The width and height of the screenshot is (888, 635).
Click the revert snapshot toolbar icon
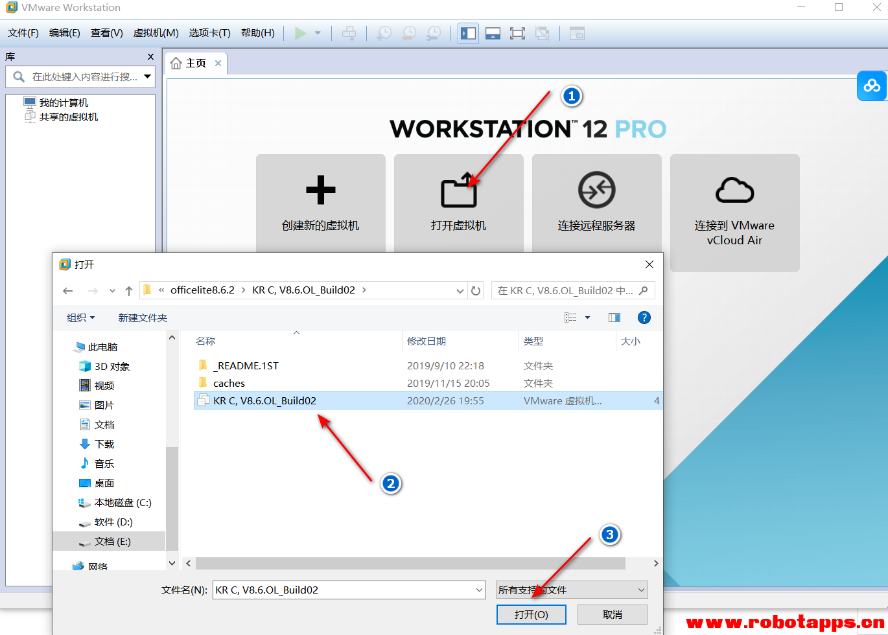click(409, 33)
